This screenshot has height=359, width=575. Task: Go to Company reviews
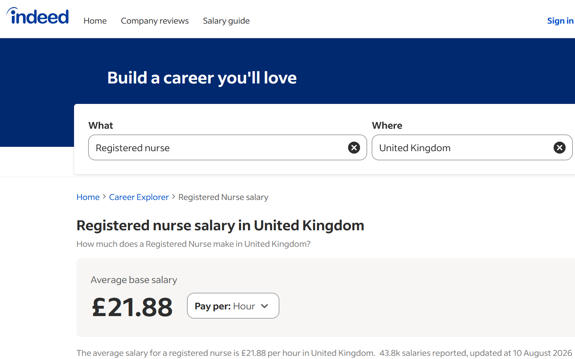[155, 21]
